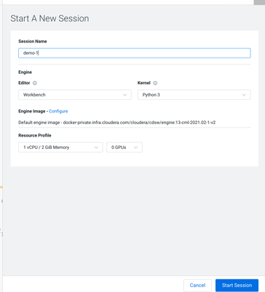Click the Session Name label
The image size is (265, 292).
coord(33,42)
